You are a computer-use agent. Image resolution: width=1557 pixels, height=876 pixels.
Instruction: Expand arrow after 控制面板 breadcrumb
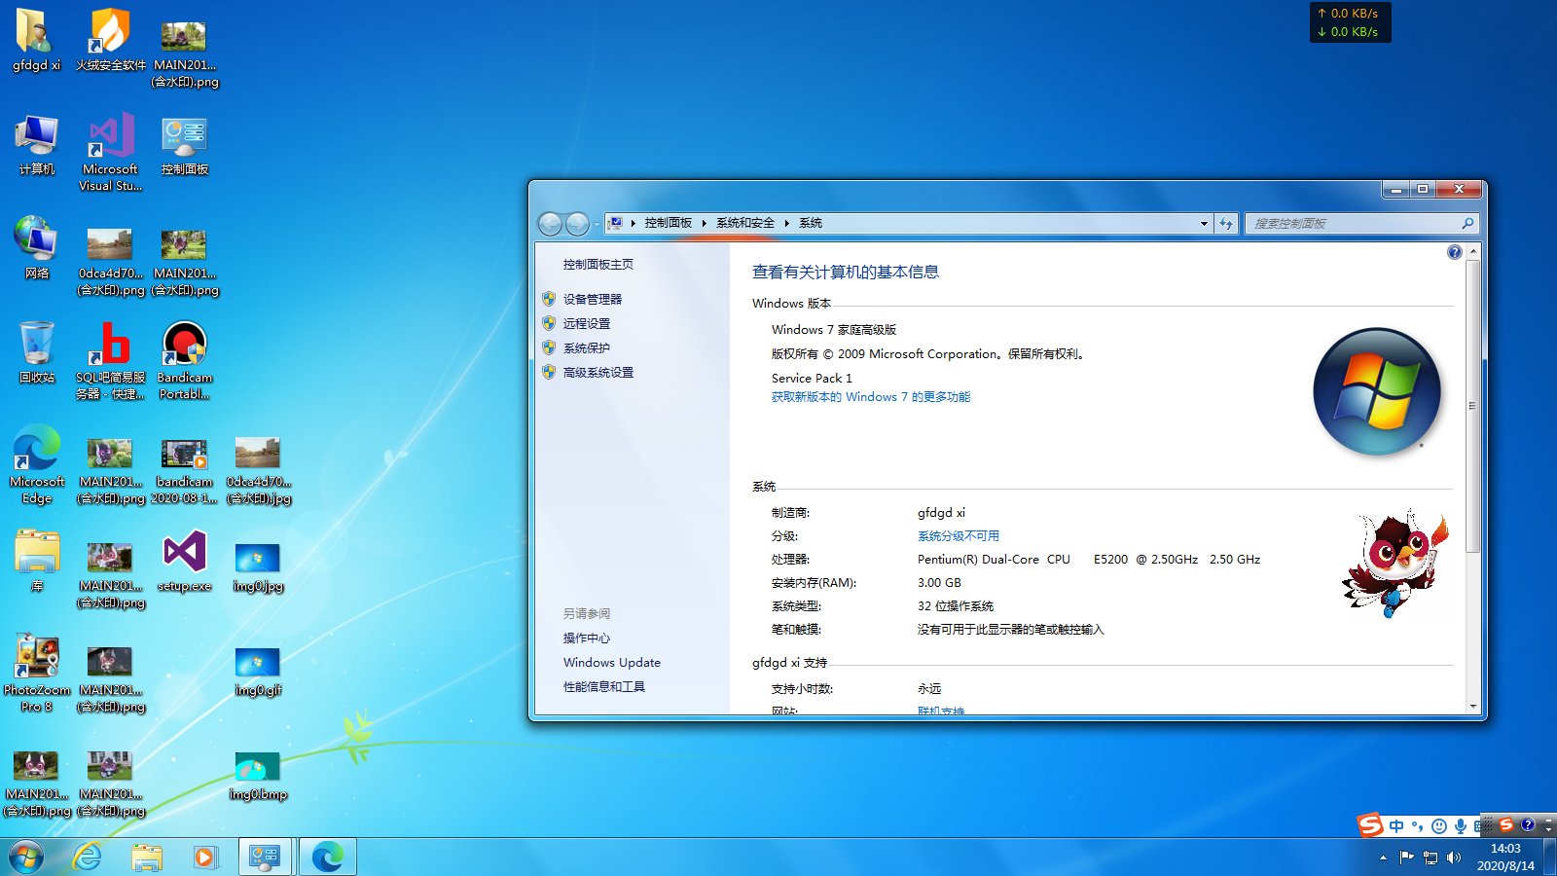[x=704, y=223]
